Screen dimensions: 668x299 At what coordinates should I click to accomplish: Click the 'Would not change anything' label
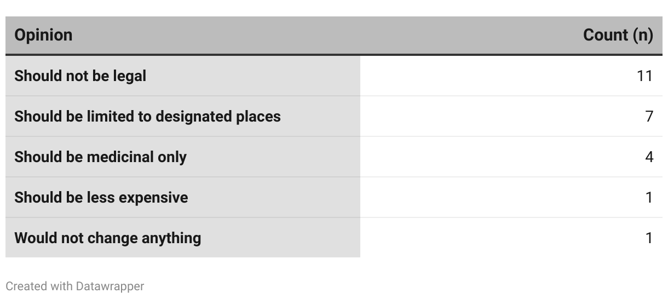click(107, 238)
